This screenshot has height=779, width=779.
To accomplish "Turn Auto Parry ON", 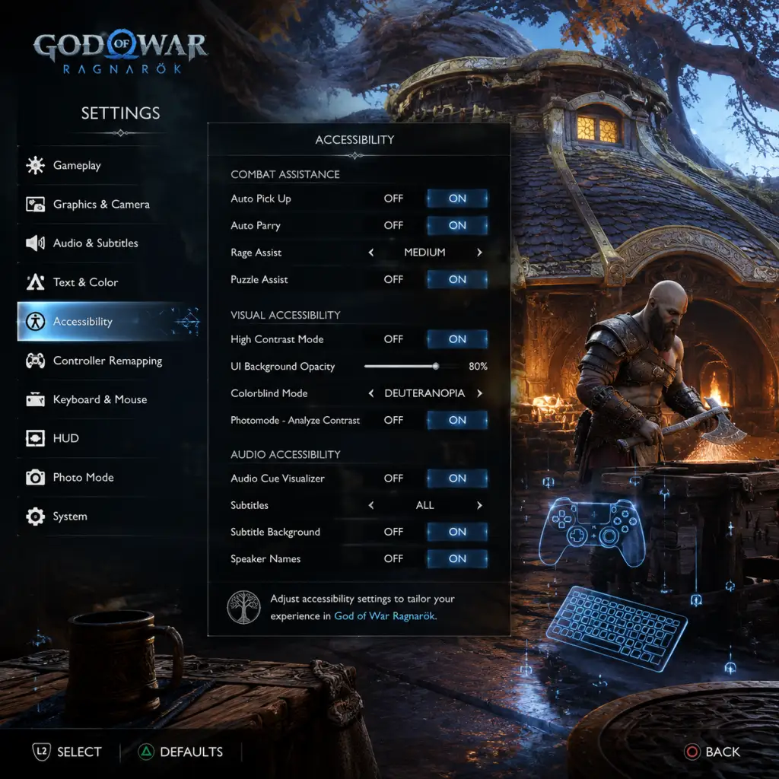I will 457,225.
